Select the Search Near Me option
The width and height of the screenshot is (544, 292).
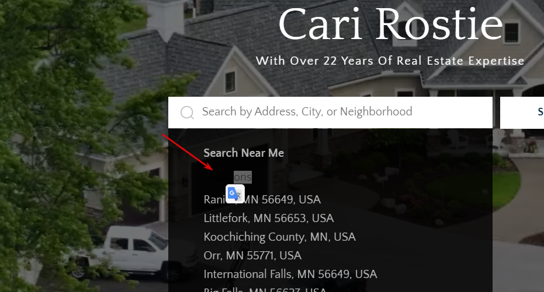244,153
